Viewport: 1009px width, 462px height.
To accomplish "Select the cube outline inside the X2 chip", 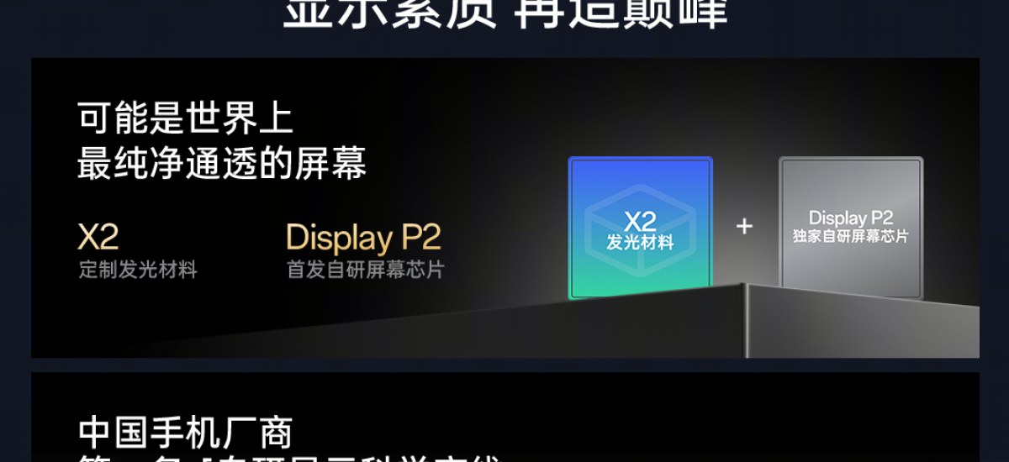I will click(640, 228).
